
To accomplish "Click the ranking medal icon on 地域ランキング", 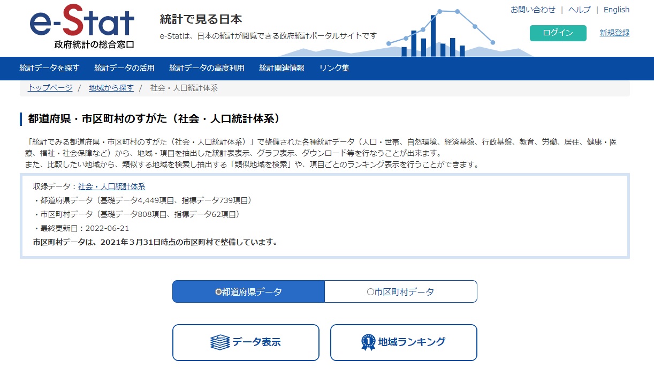I will click(368, 342).
